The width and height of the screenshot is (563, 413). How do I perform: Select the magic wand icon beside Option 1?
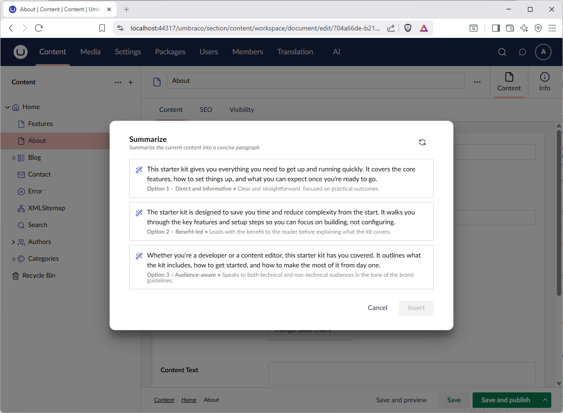[139, 169]
